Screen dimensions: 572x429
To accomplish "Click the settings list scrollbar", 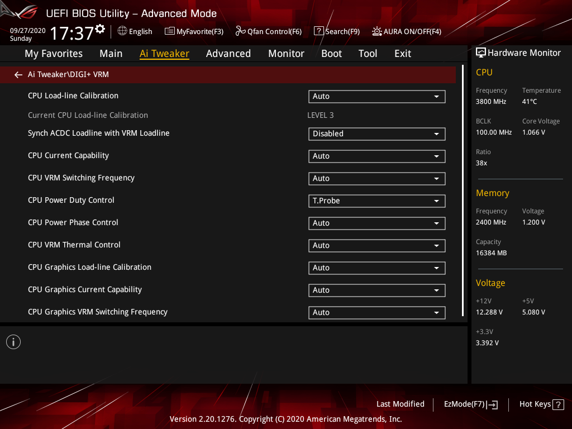I will tap(463, 190).
